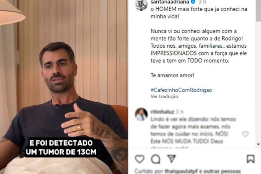Click the tumor de 13cm video caption
Image resolution: width=261 pixels, height=174 pixels.
click(61, 147)
